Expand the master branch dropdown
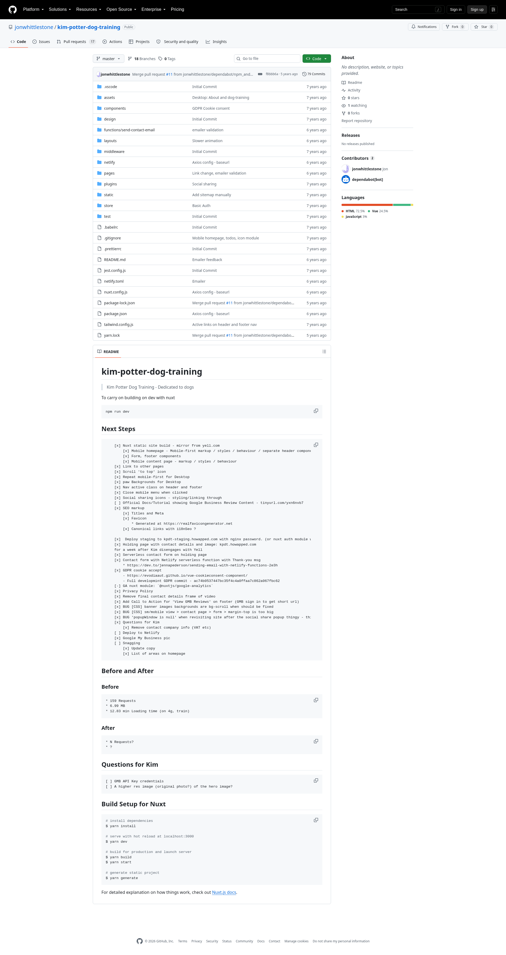Image resolution: width=506 pixels, height=955 pixels. point(108,59)
